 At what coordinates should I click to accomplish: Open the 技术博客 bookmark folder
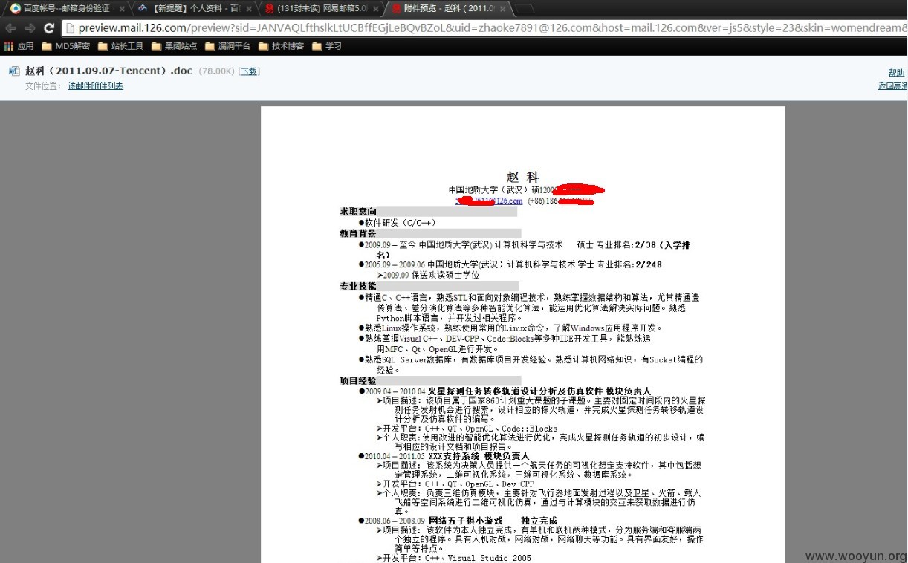coord(281,46)
